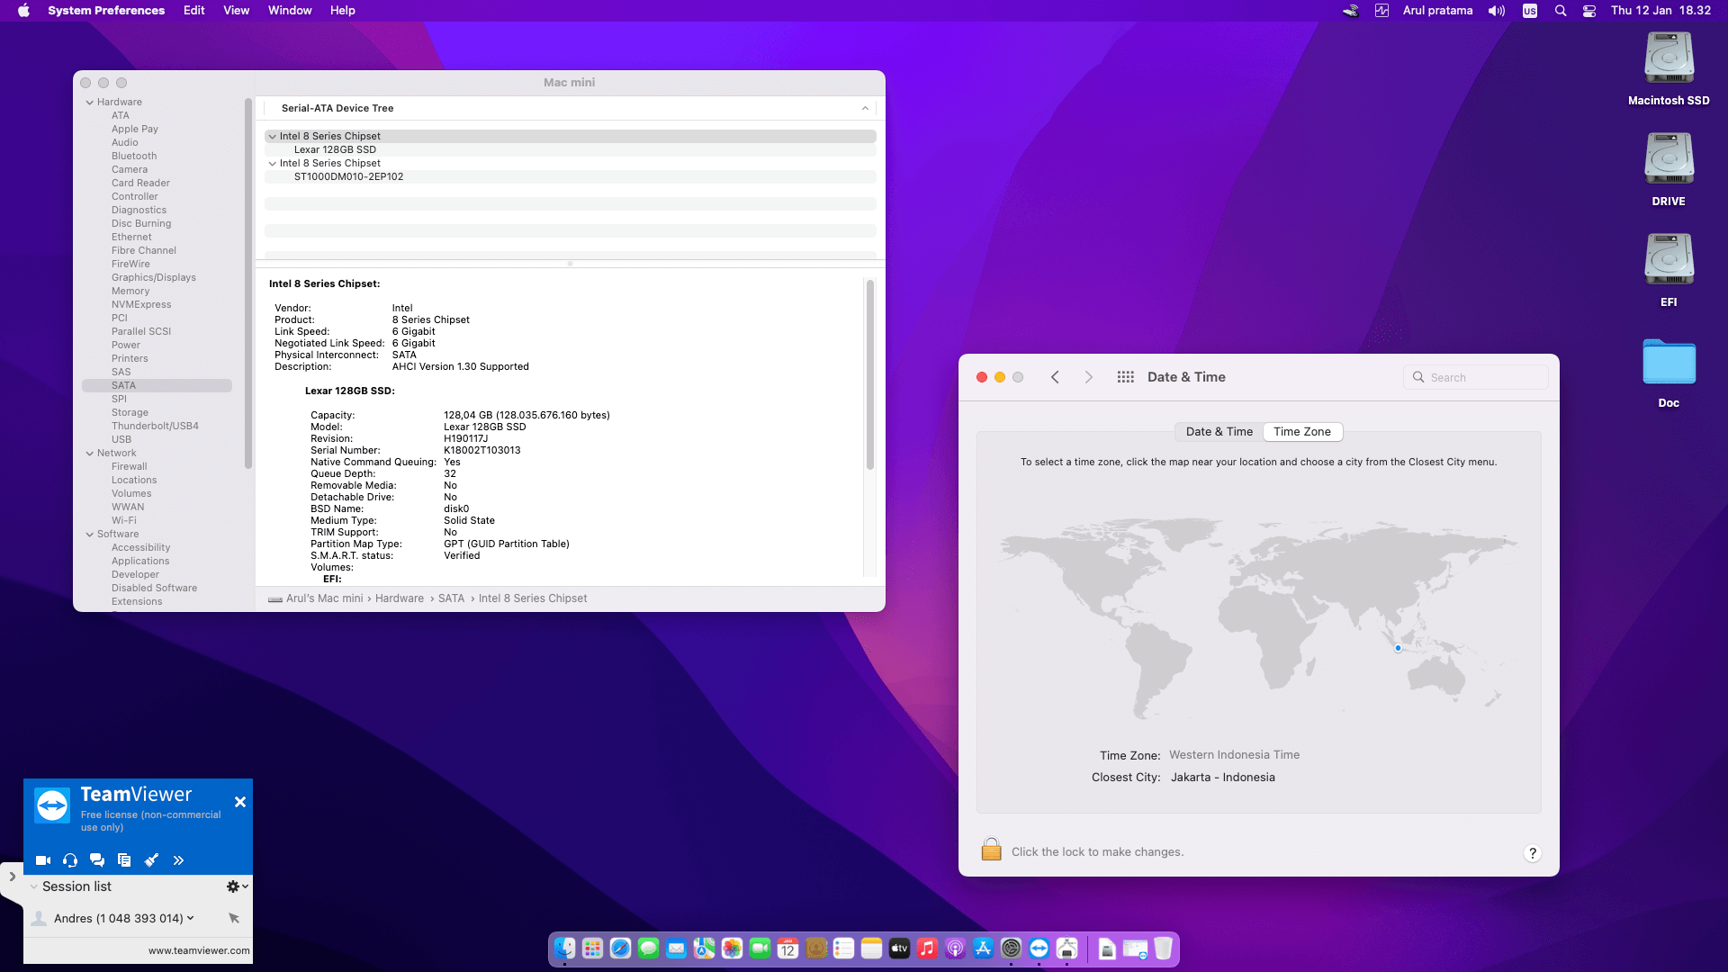Click the Date & Time search field
The height and width of the screenshot is (972, 1728).
pyautogui.click(x=1476, y=377)
